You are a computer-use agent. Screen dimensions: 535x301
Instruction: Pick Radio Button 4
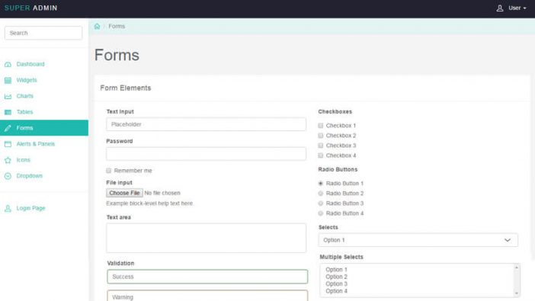(x=320, y=213)
